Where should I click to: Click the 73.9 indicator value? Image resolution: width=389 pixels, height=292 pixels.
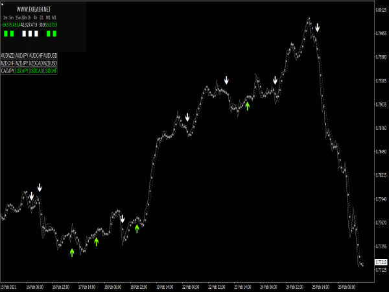[54, 25]
